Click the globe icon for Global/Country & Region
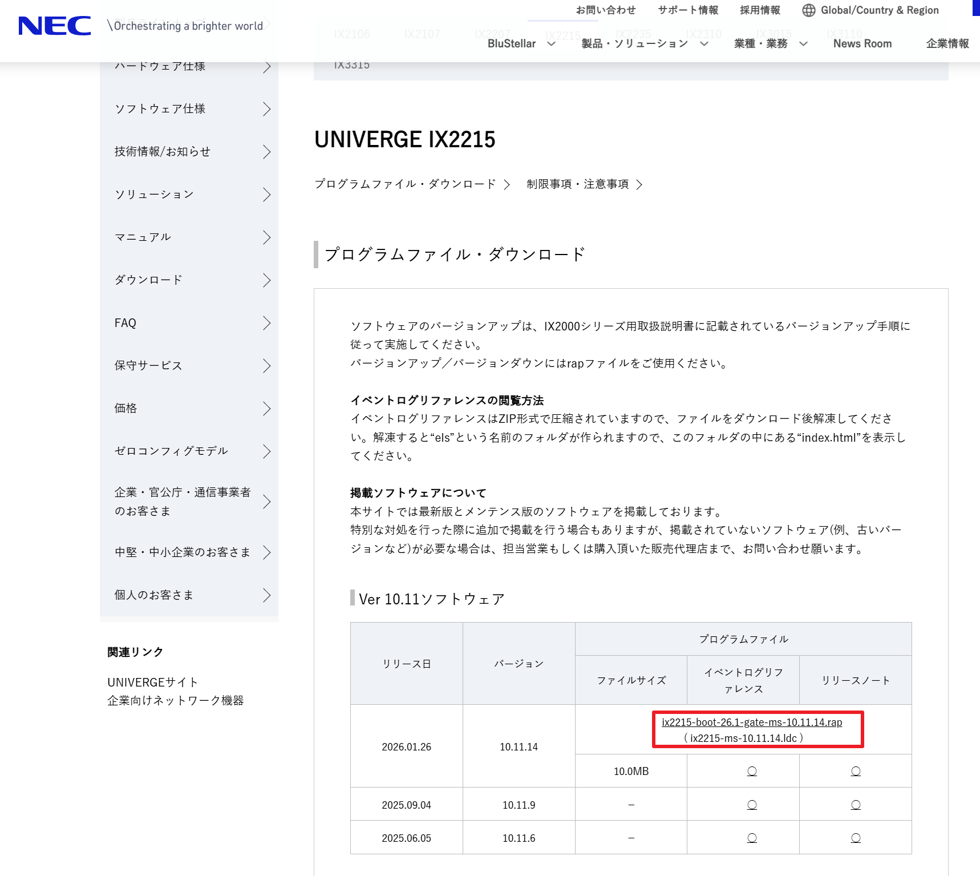980x876 pixels. [808, 10]
